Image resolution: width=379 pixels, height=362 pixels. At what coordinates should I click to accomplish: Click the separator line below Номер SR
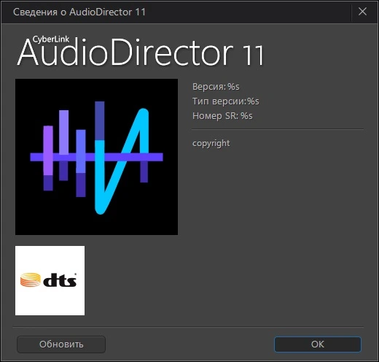[278, 129]
